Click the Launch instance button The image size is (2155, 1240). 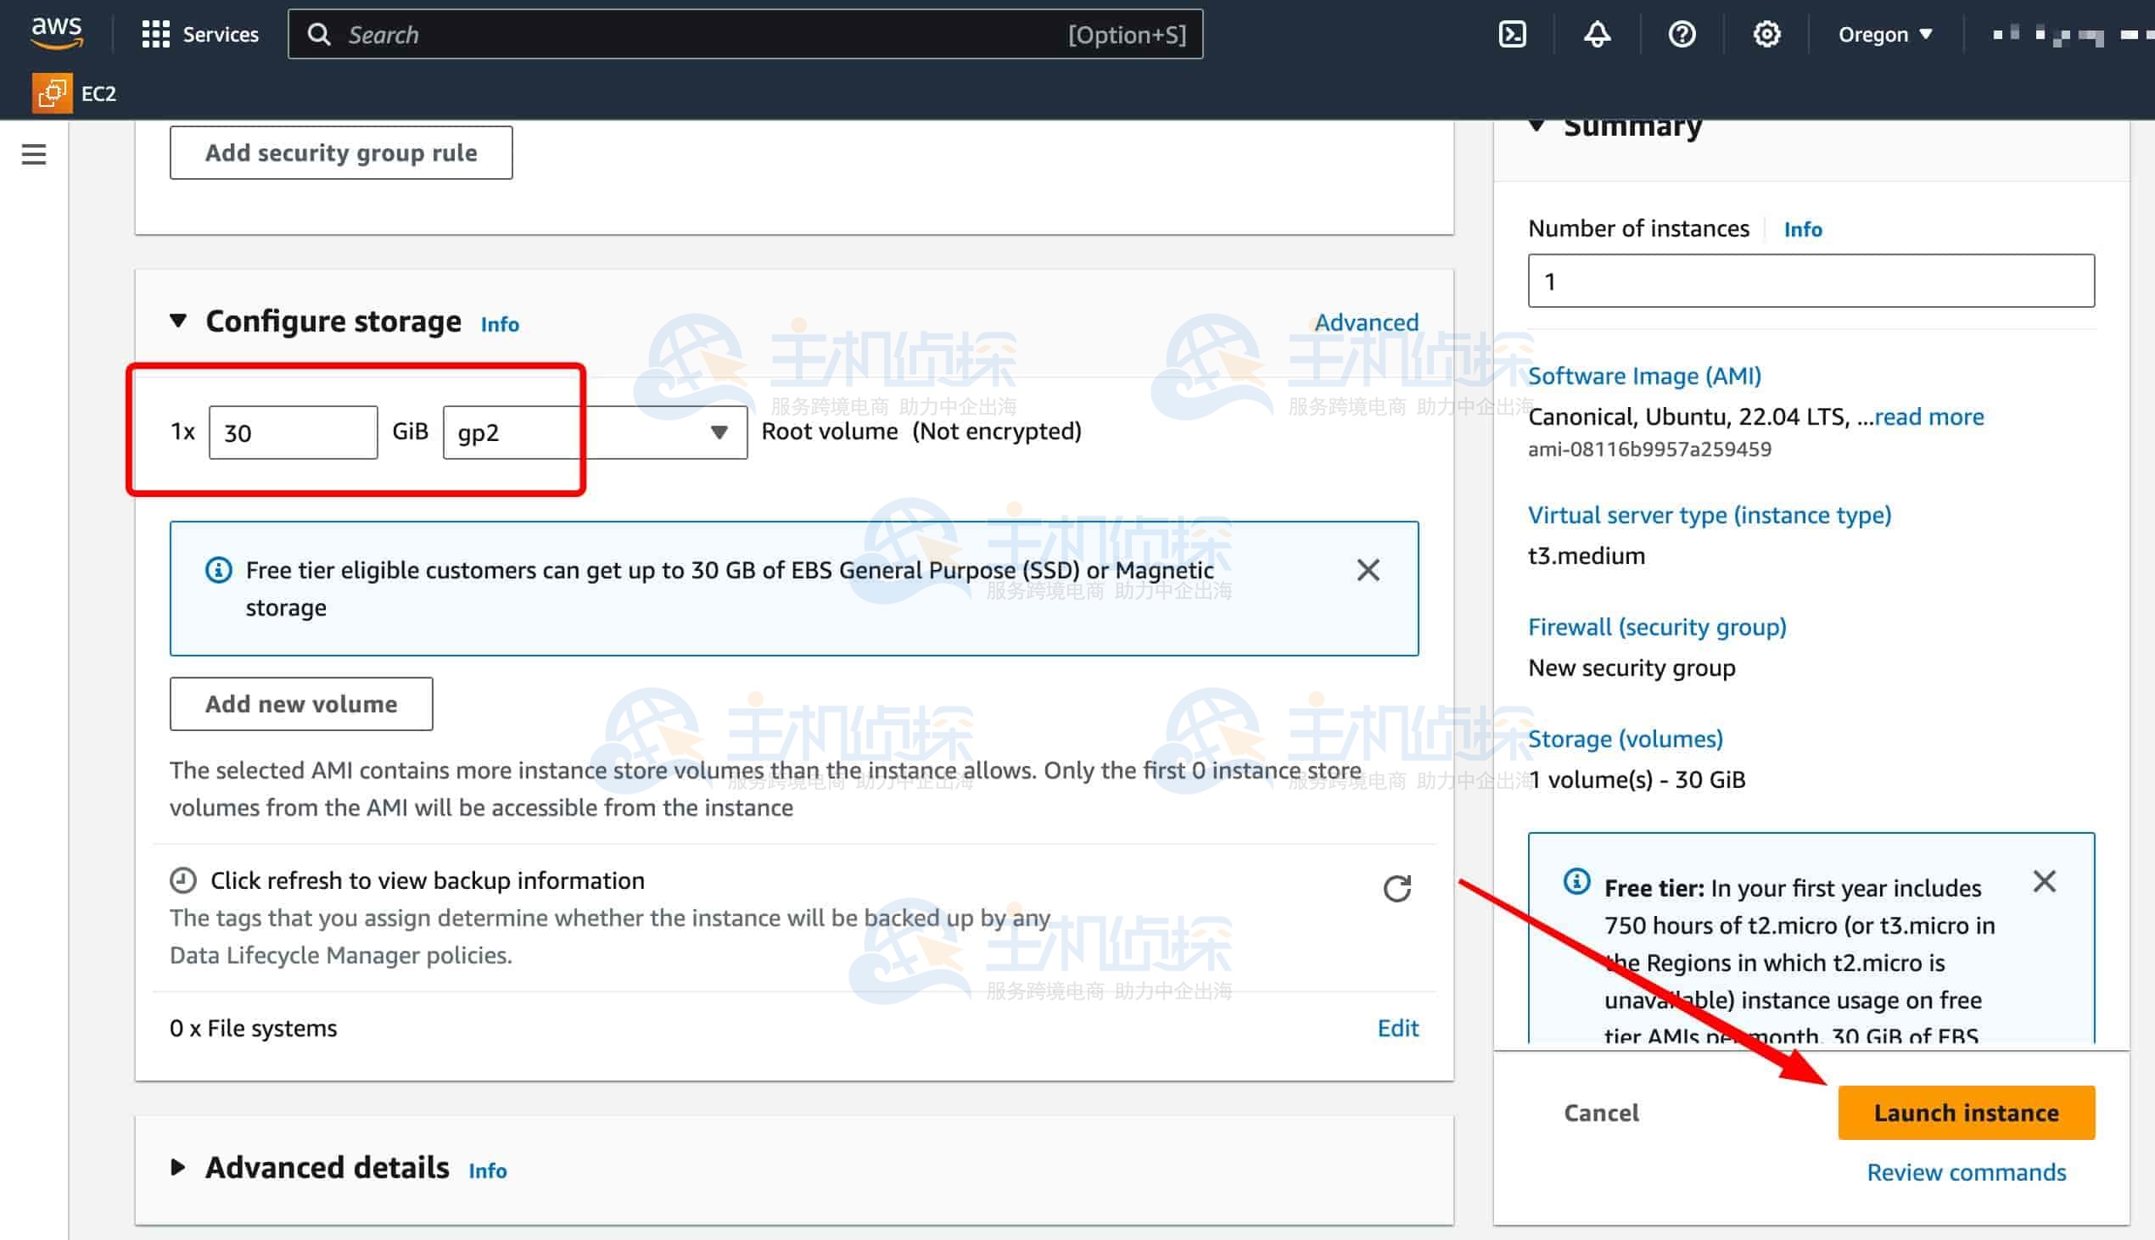point(1965,1112)
